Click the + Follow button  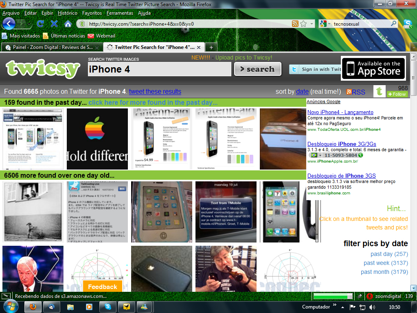click(x=397, y=94)
